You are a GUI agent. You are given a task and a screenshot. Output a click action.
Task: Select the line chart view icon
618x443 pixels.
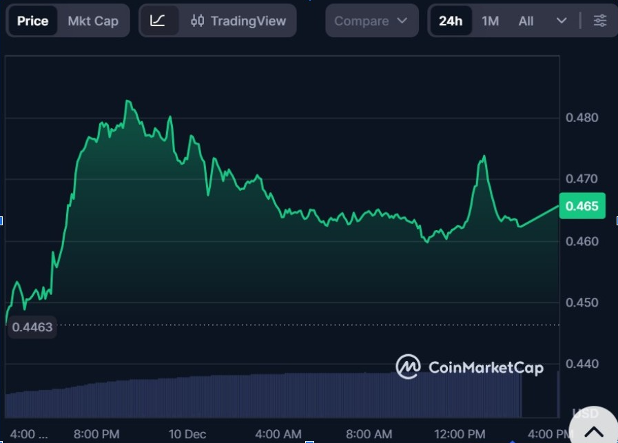158,21
